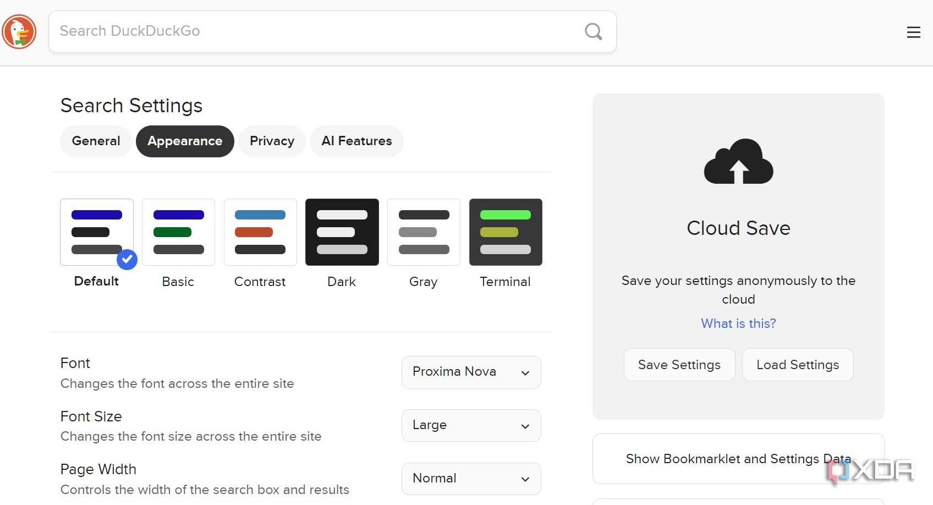Click the Cloud Save upload icon
Screen dimensions: 933x505
pos(738,161)
